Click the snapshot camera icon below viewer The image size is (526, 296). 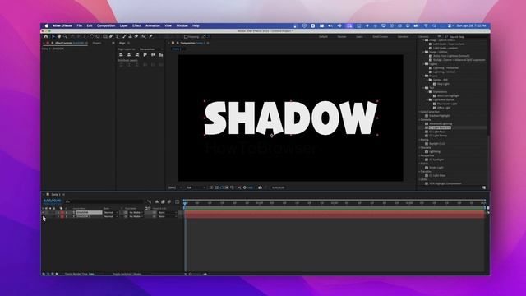click(260, 187)
